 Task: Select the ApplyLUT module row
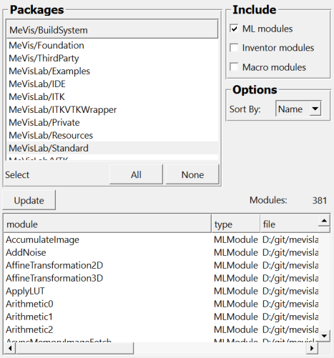pos(161,291)
